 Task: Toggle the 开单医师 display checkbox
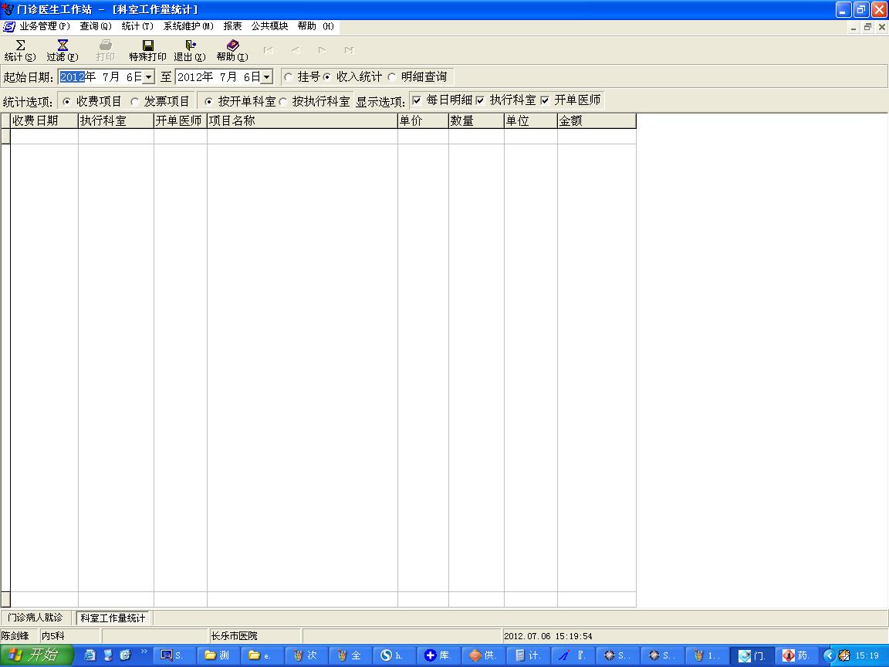tap(545, 100)
